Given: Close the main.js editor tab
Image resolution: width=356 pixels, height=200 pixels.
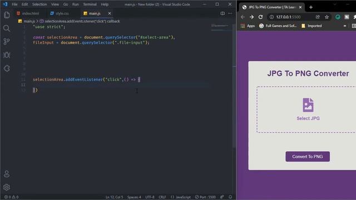Looking at the screenshot, I should click(x=110, y=13).
